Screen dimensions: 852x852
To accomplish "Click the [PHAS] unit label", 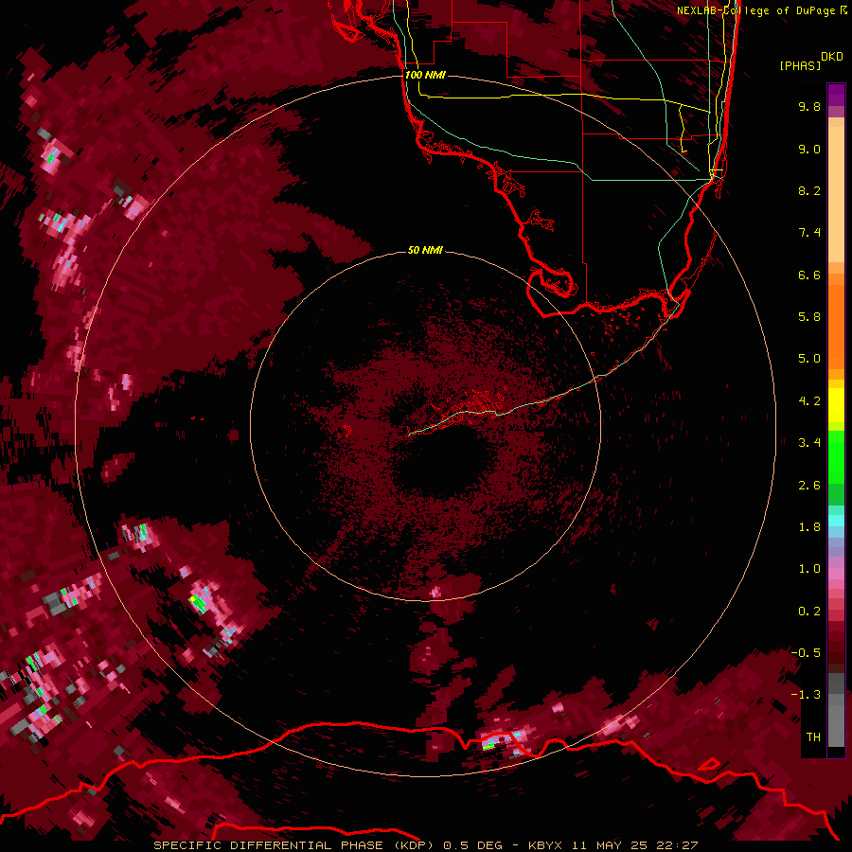I will coord(800,65).
